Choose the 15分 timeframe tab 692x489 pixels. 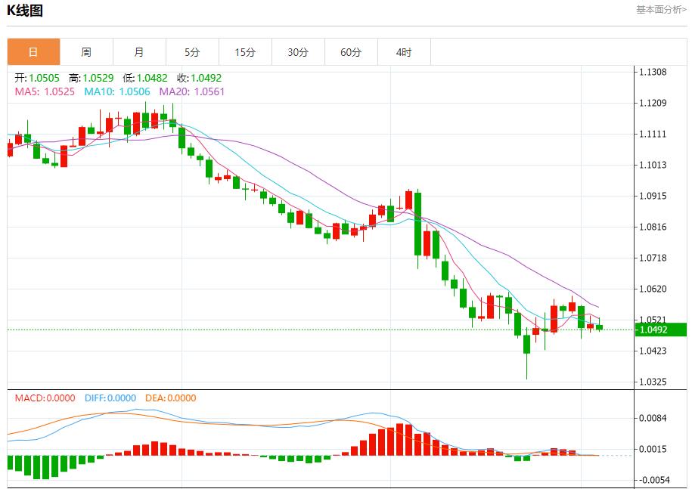click(245, 52)
